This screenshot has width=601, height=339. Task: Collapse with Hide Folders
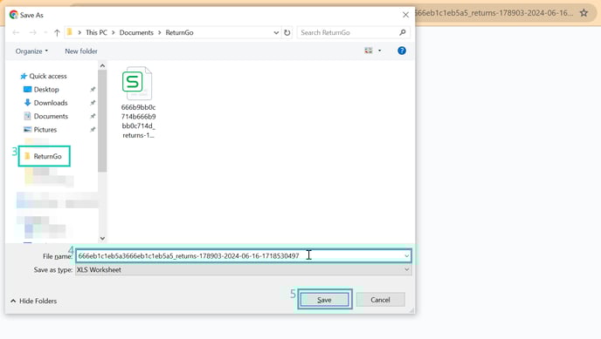(34, 302)
